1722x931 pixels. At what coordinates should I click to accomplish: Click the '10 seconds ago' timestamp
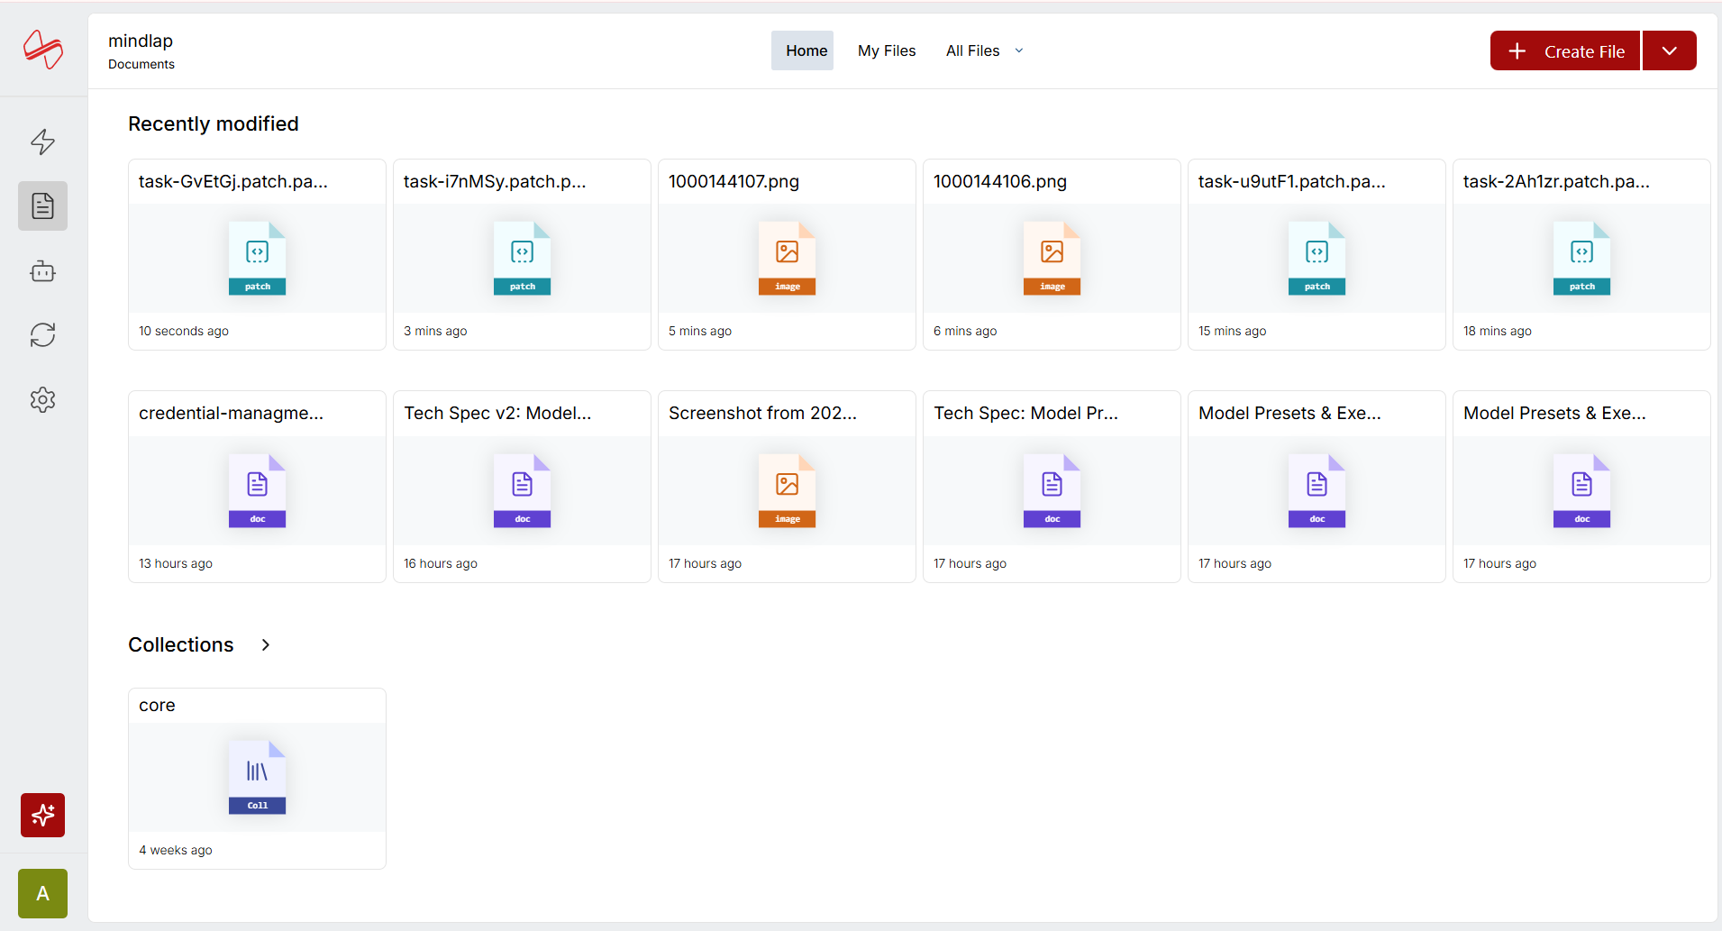[184, 331]
